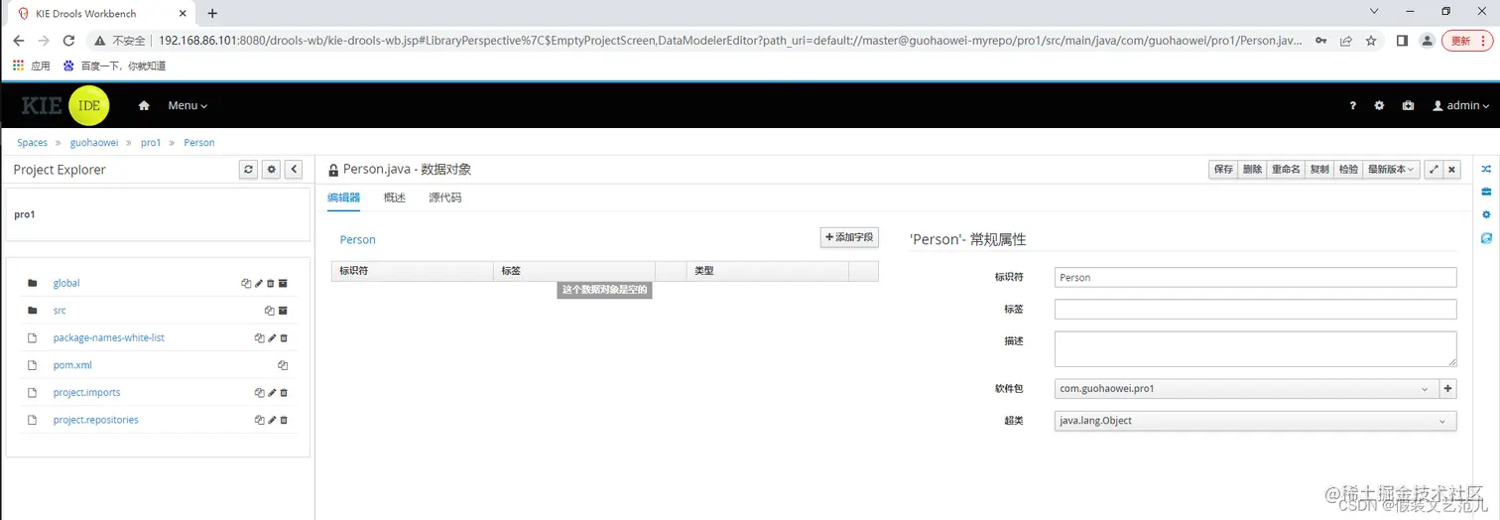This screenshot has height=520, width=1500.
Task: Open the global folder
Action: [66, 283]
